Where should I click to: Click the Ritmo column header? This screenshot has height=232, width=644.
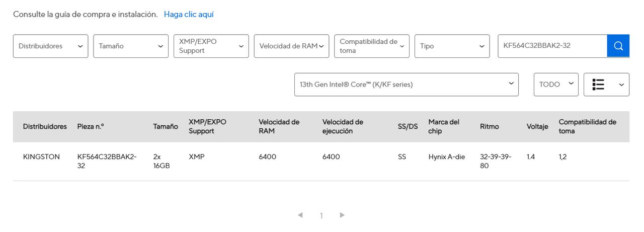pos(490,126)
